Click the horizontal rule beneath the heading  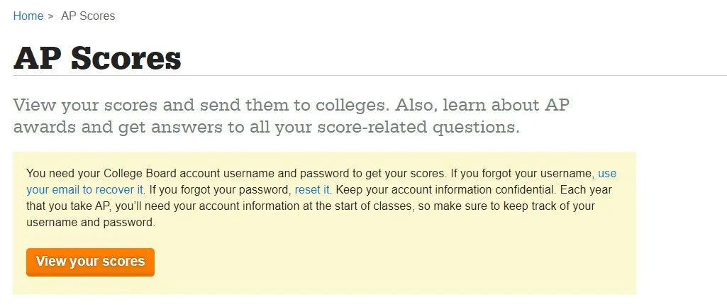pos(370,75)
